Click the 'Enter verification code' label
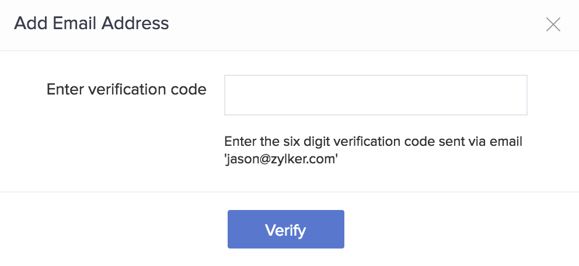This screenshot has width=579, height=266. pos(126,90)
